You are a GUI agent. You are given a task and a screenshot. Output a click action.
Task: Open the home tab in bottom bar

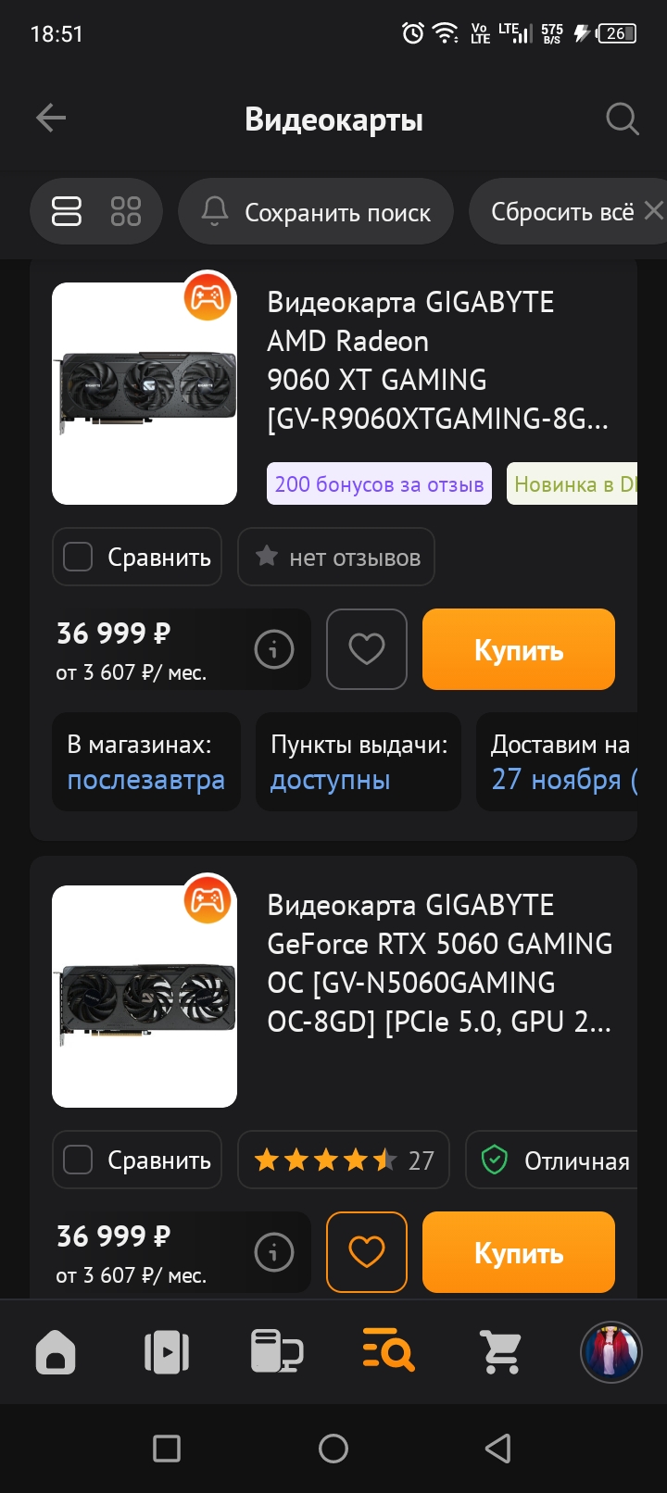(56, 1352)
